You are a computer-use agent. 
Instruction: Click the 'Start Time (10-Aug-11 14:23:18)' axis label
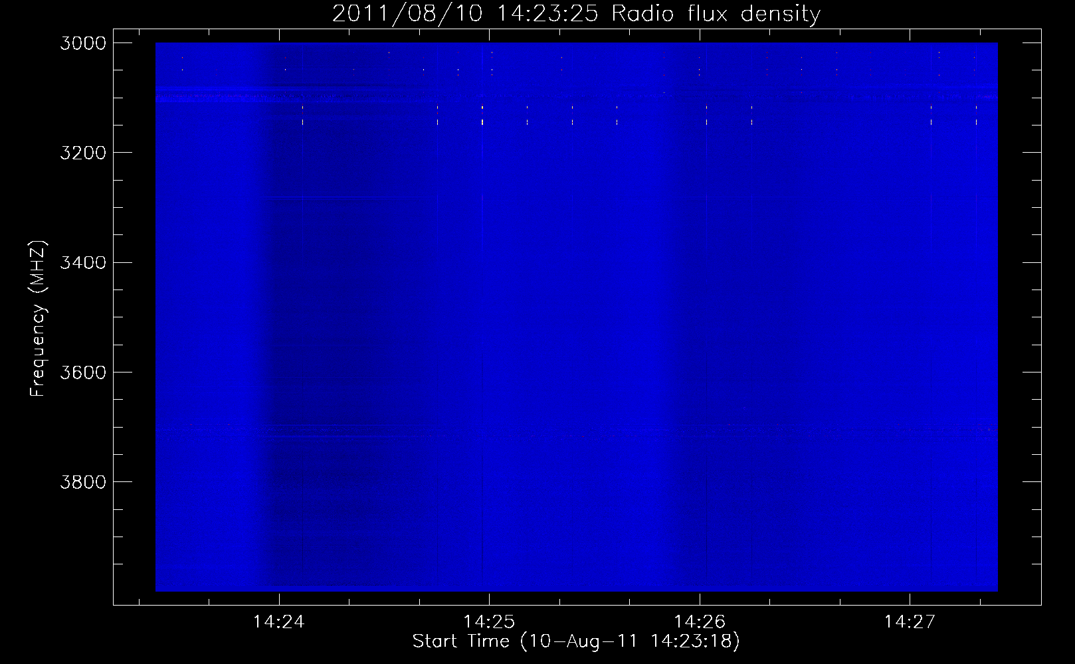[576, 641]
